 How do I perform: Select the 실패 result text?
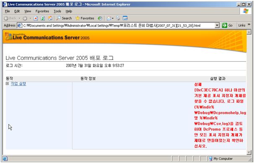(198, 84)
